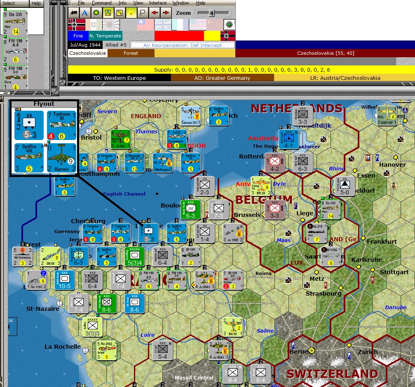Select the Italian flag in nation bar

94,25
